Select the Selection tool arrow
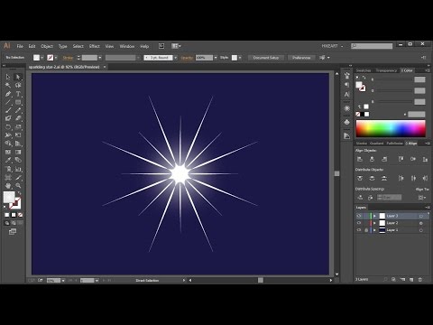This screenshot has width=433, height=325. 8,77
